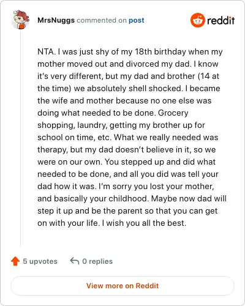Select the "0 replies" label

[97, 261]
